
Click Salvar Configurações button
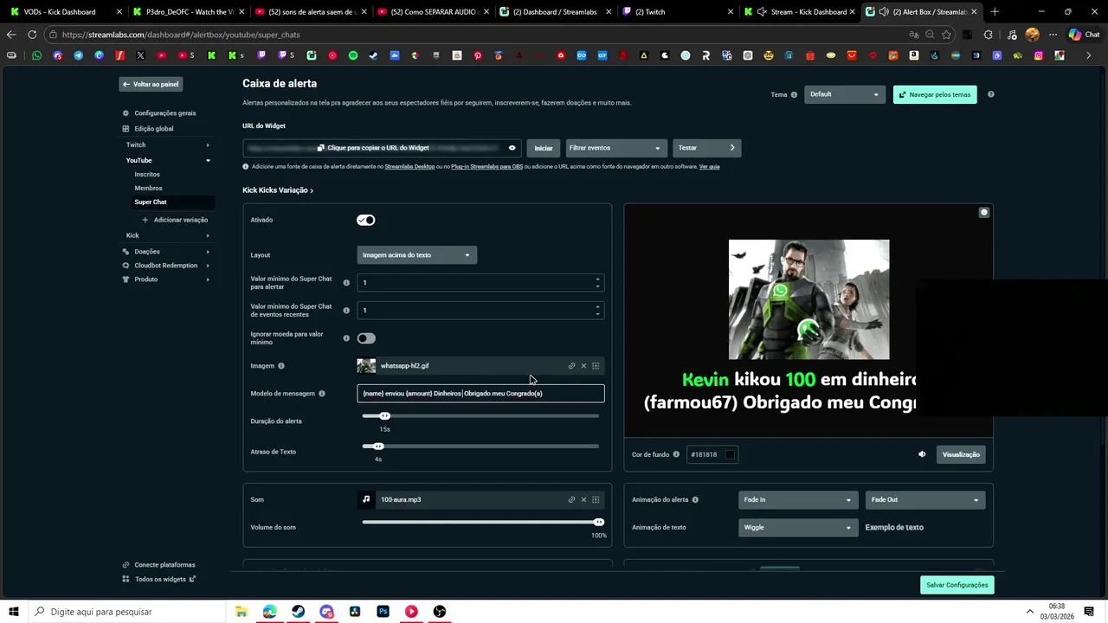click(957, 585)
